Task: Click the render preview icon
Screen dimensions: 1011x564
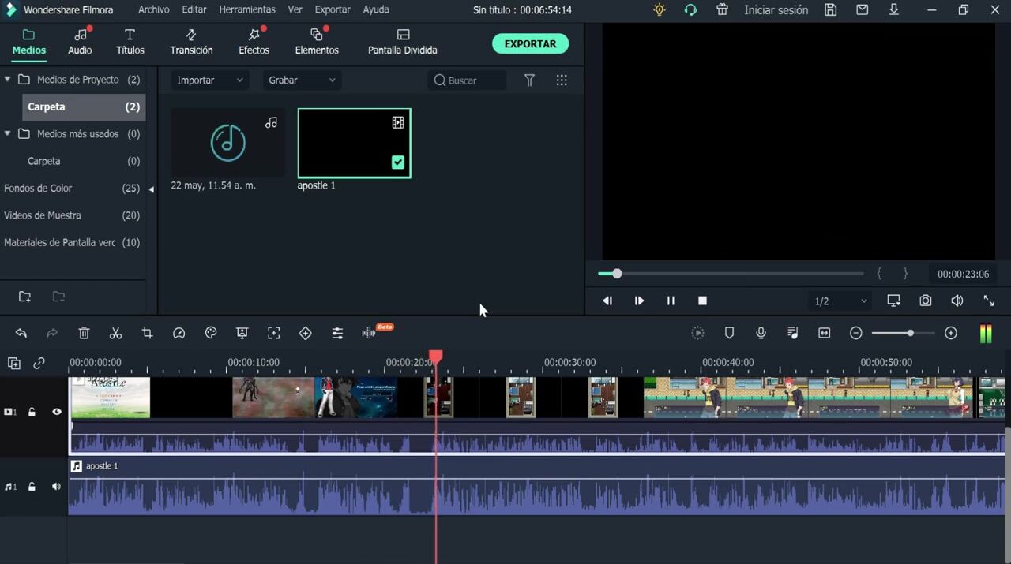Action: (x=697, y=333)
